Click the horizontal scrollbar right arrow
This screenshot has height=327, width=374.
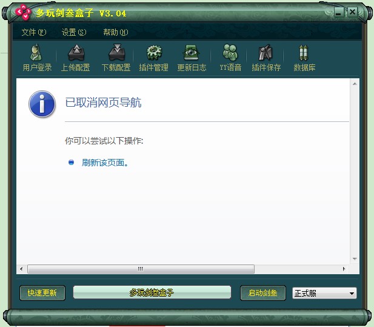click(344, 269)
